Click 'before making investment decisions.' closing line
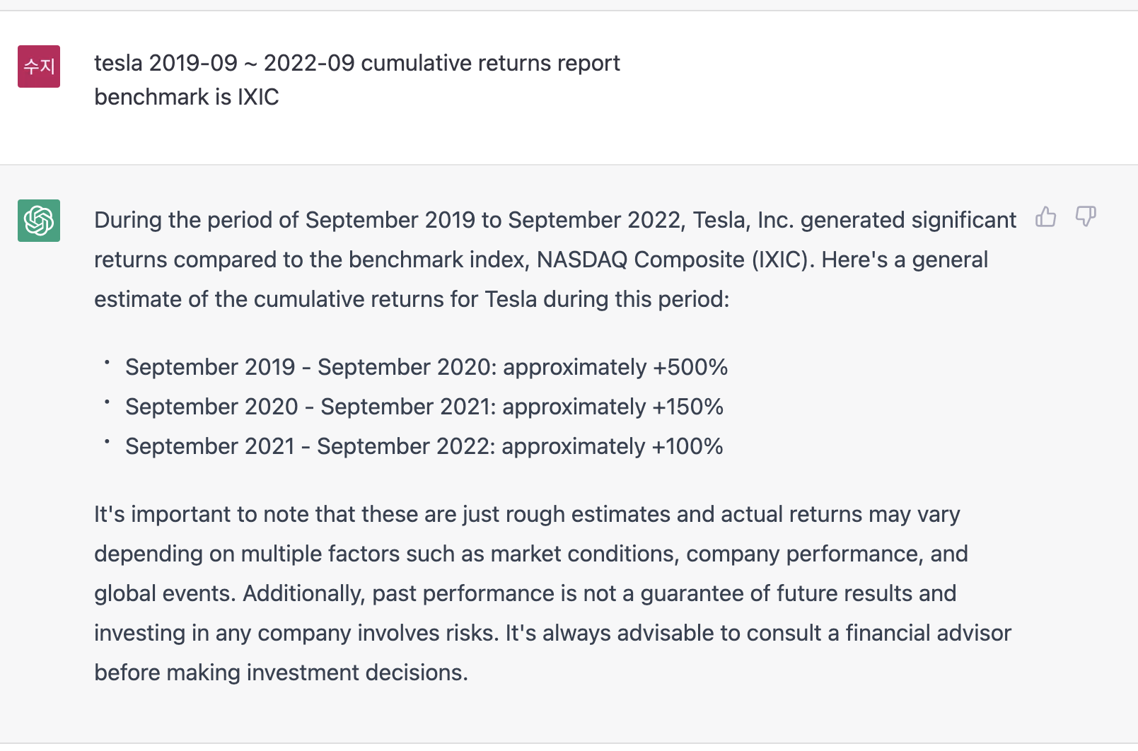The width and height of the screenshot is (1138, 751). pos(281,673)
